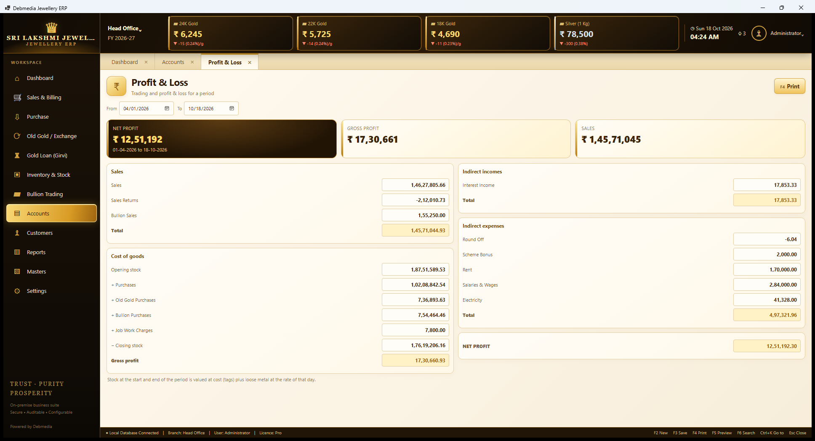
Task: Click F2 New in the status bar
Action: pos(661,433)
